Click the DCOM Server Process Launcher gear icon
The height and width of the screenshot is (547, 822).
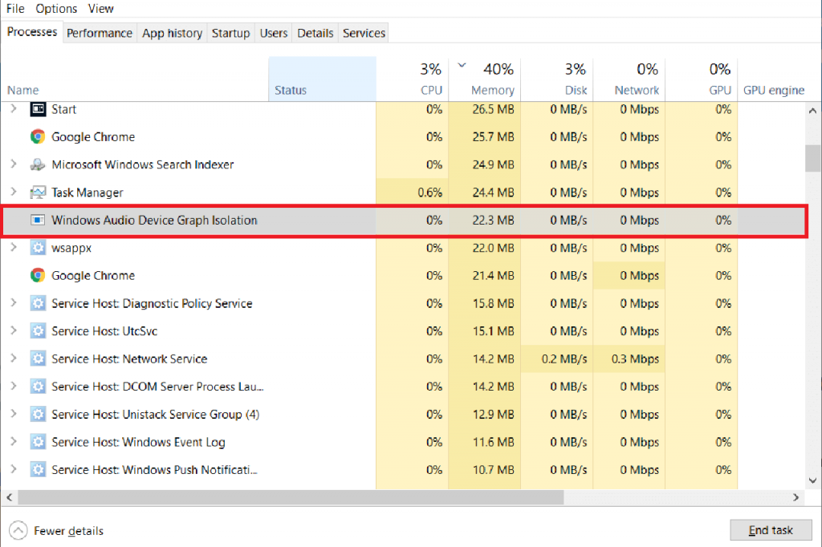[38, 387]
